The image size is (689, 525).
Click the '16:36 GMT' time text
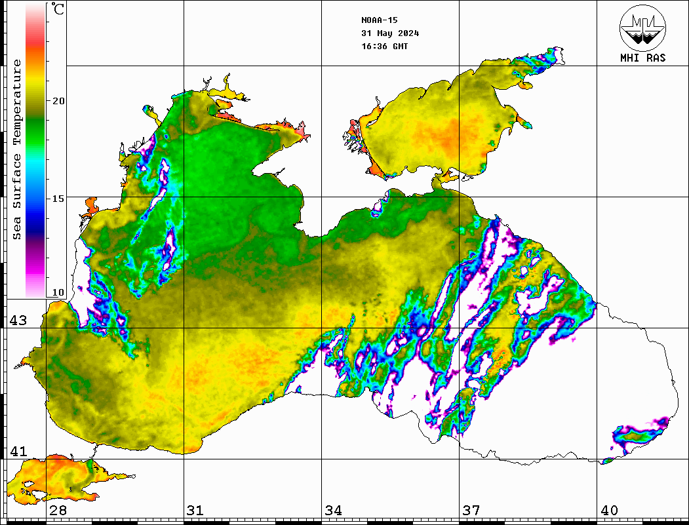coord(384,47)
